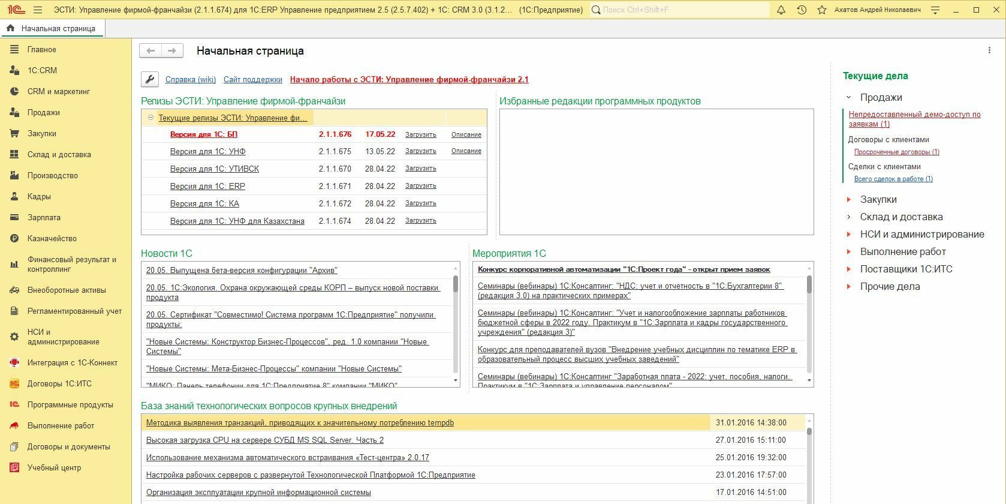
Task: Click the Производство factory icon
Action: point(14,175)
